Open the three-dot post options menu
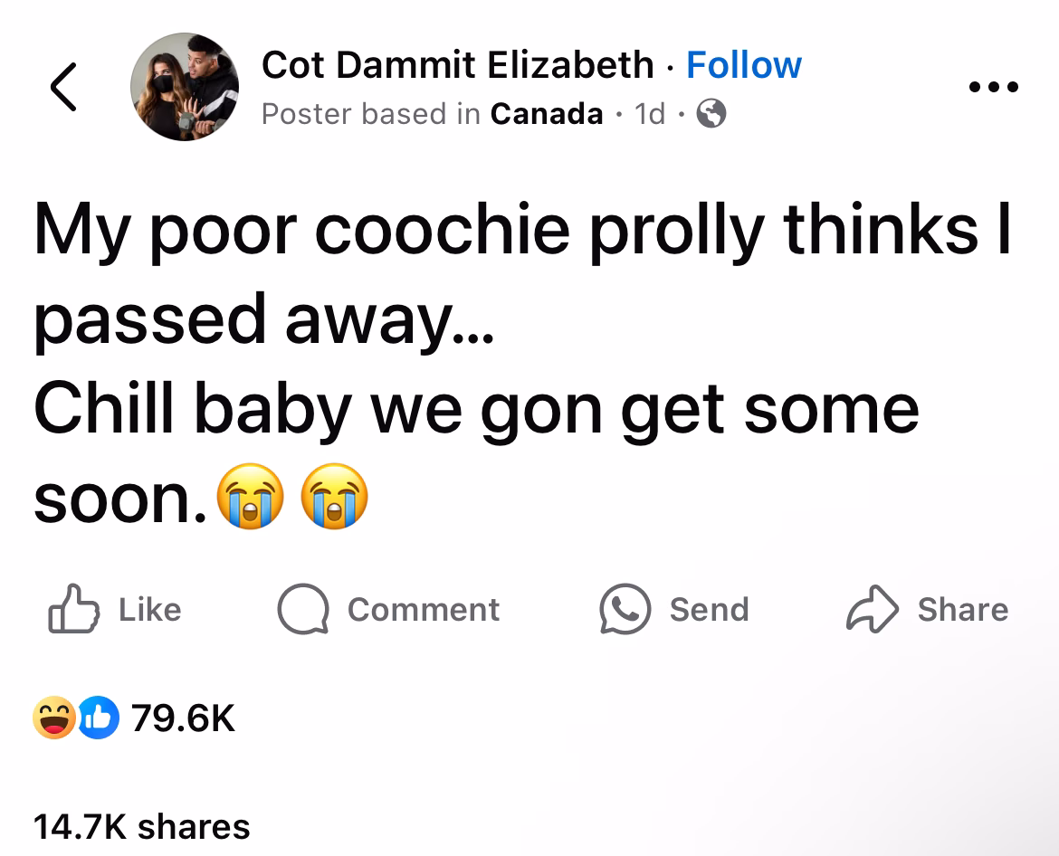The image size is (1059, 856). point(993,88)
